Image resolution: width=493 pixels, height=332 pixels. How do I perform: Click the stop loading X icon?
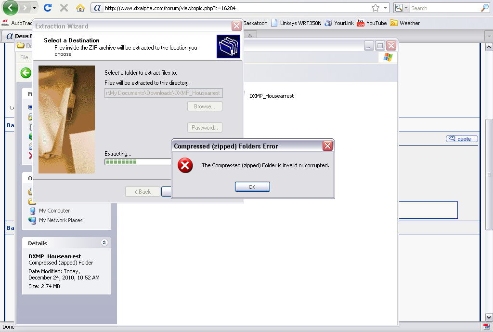point(64,8)
